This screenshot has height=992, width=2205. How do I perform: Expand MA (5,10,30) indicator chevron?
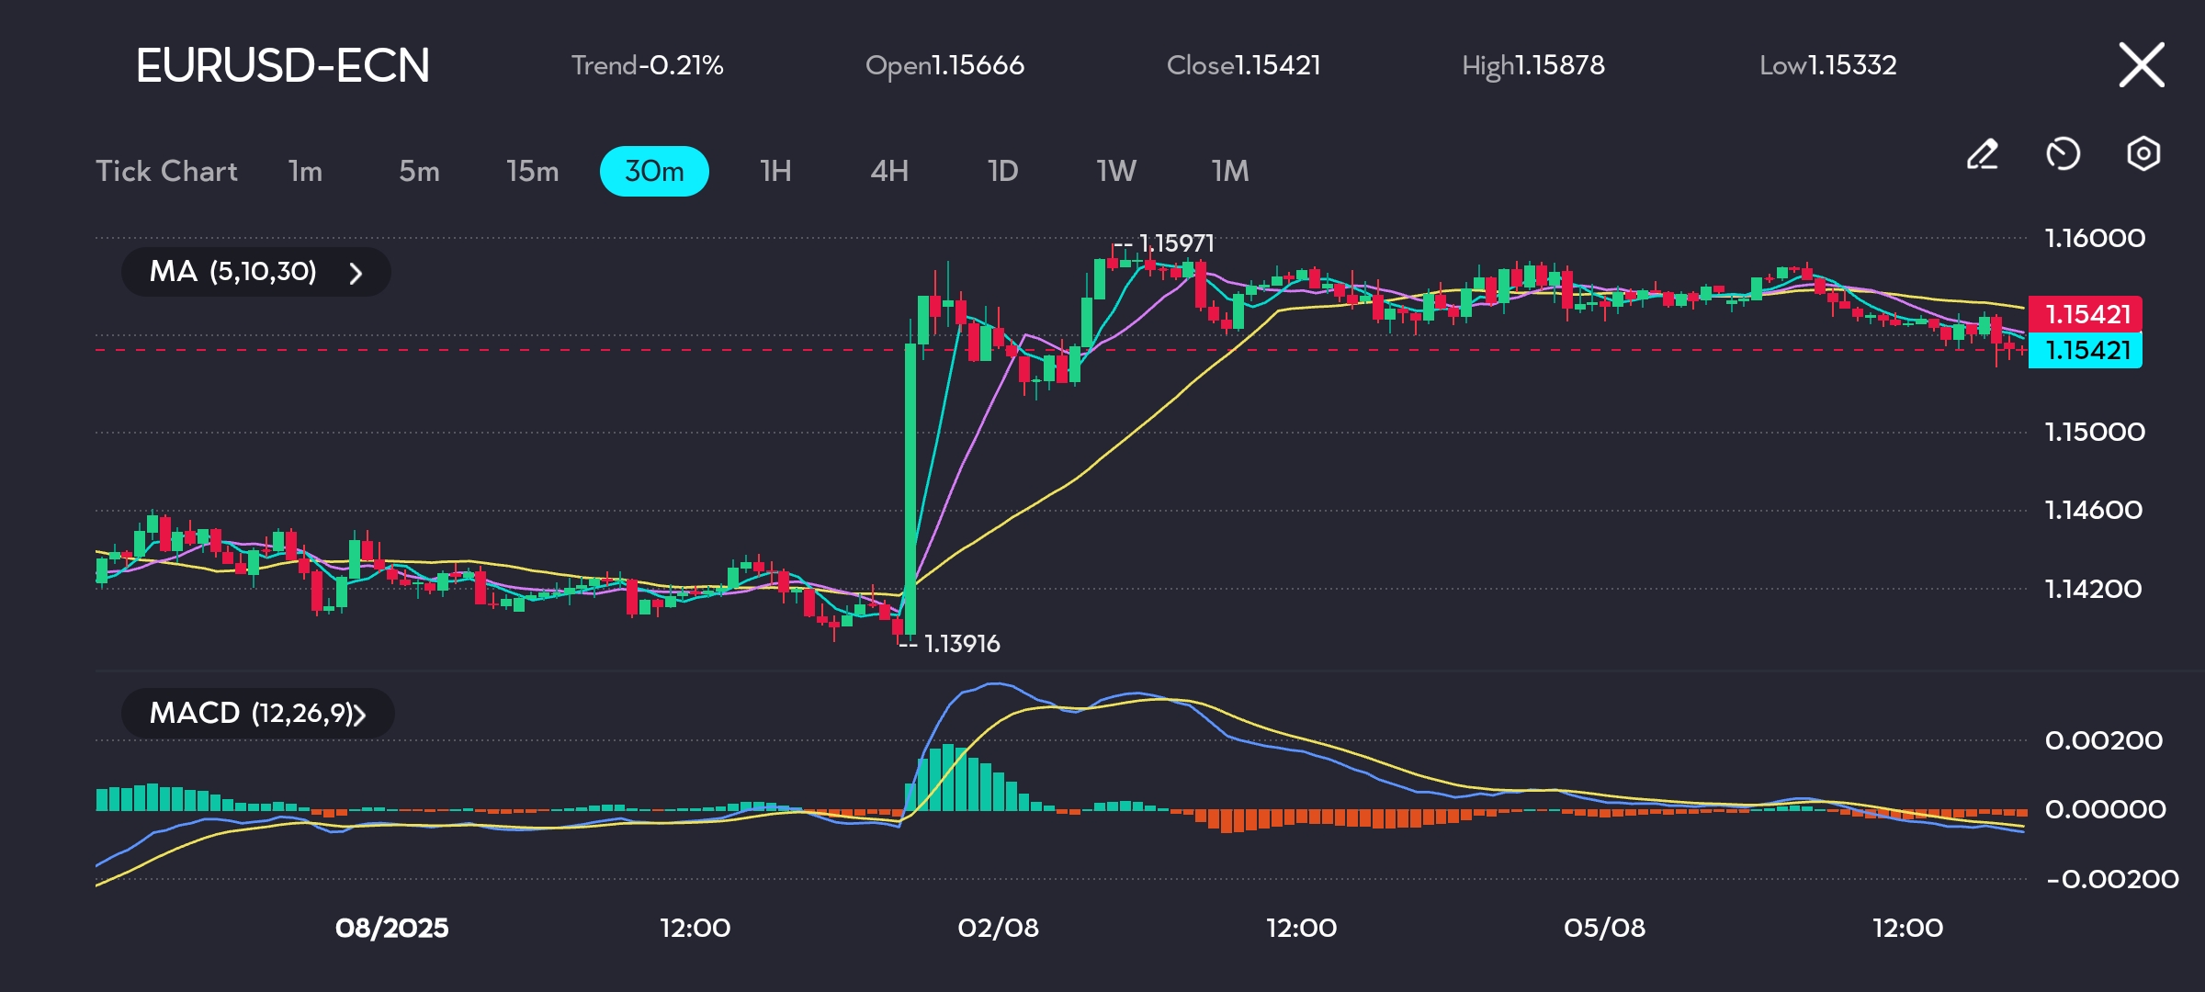pyautogui.click(x=356, y=273)
